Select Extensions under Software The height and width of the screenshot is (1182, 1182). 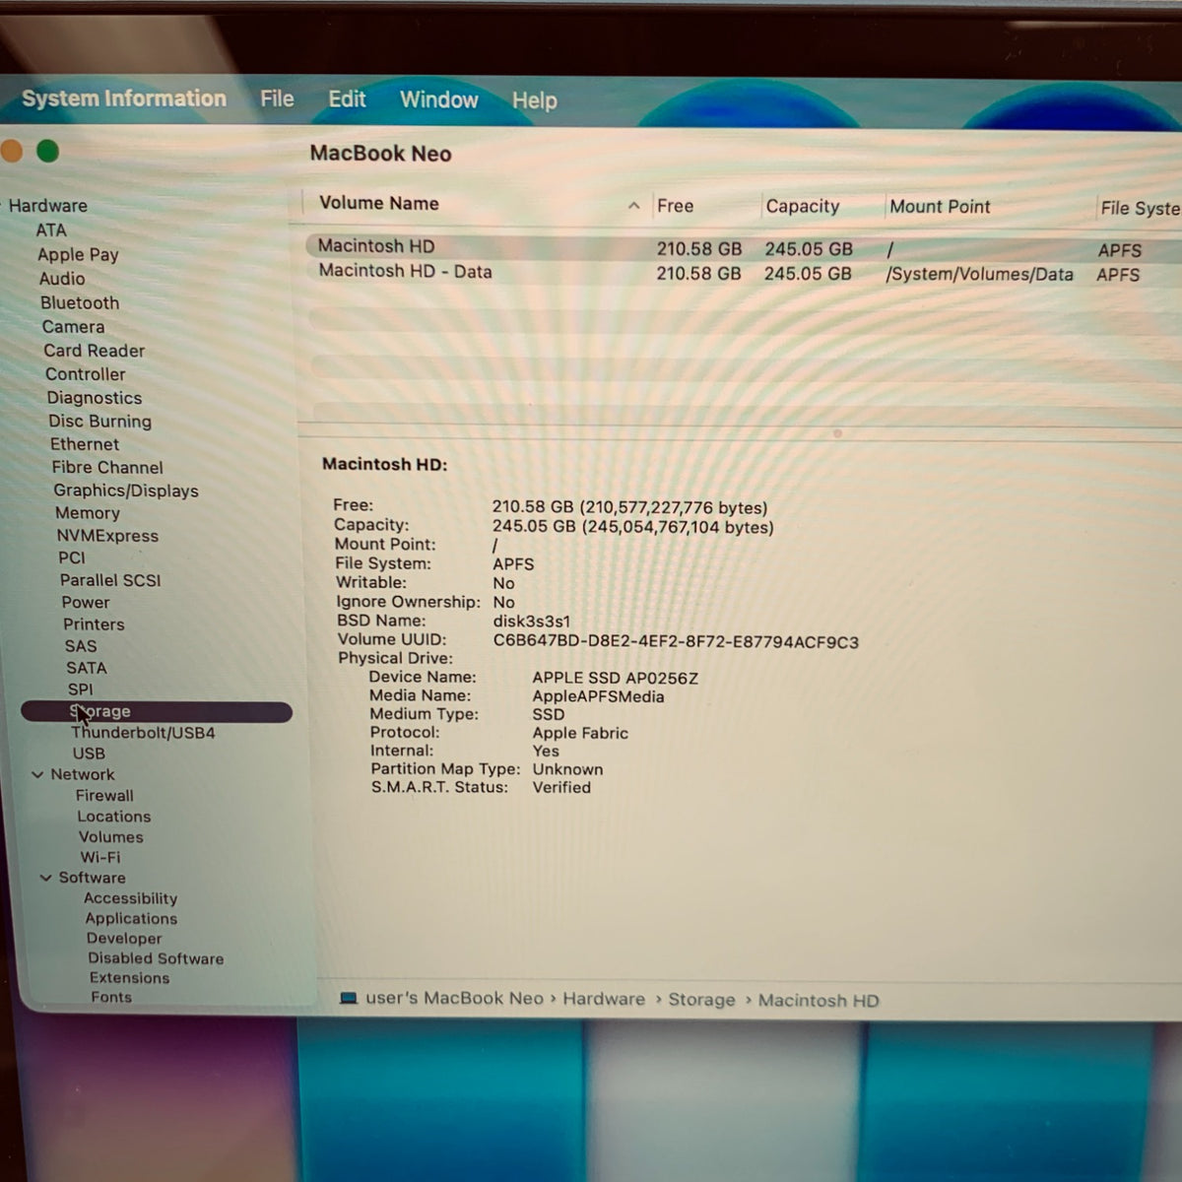pyautogui.click(x=129, y=978)
